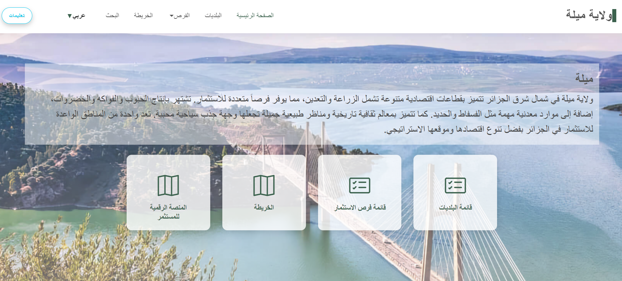The width and height of the screenshot is (622, 281).
Task: Open البلديات from the navigation bar
Action: (213, 15)
